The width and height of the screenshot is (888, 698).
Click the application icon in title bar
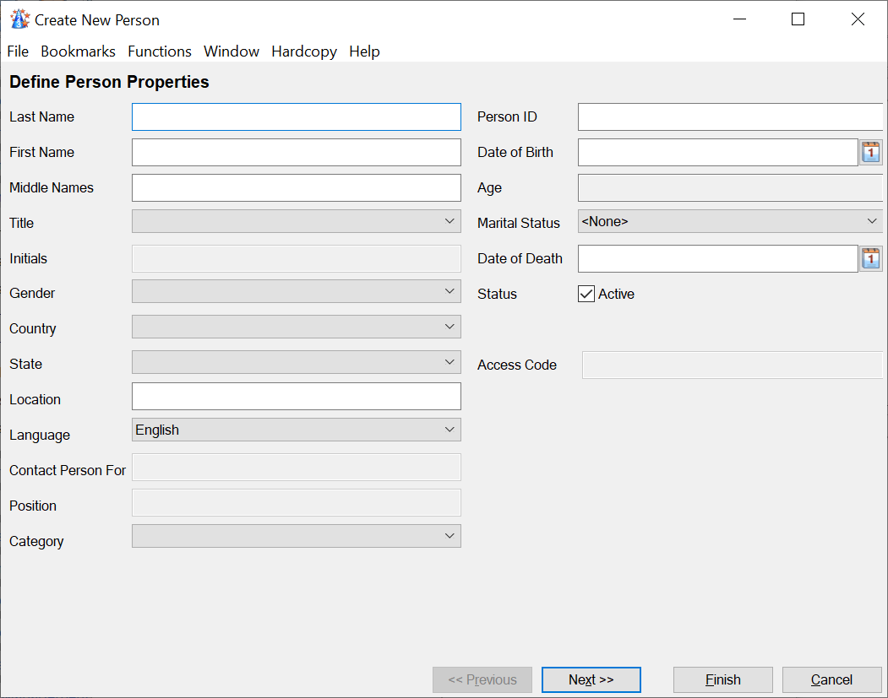tap(19, 19)
